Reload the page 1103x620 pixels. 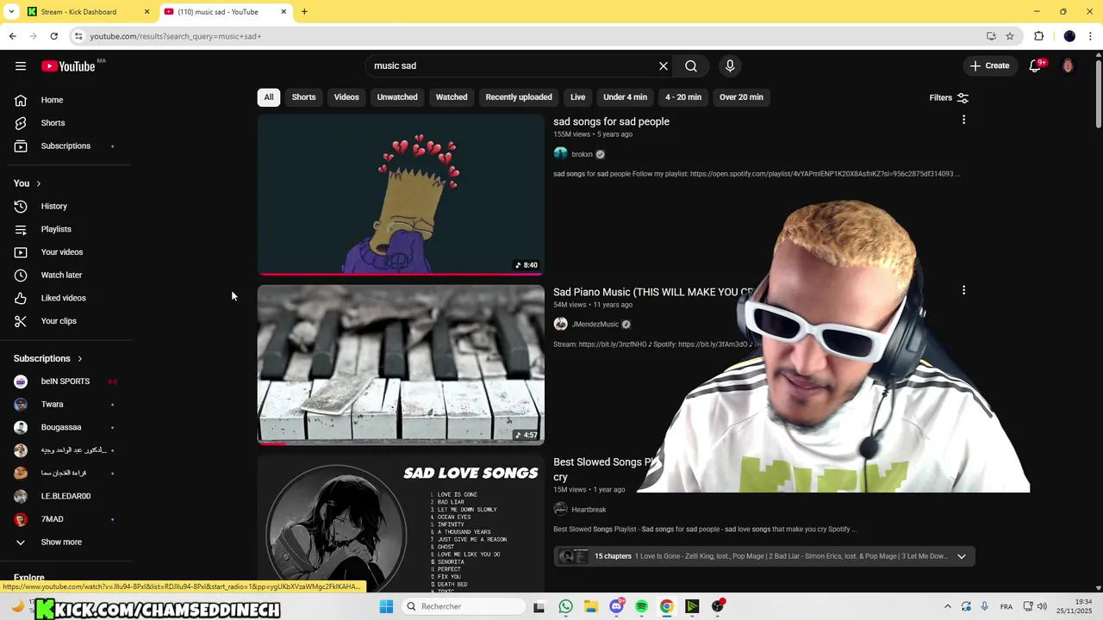[x=53, y=36]
